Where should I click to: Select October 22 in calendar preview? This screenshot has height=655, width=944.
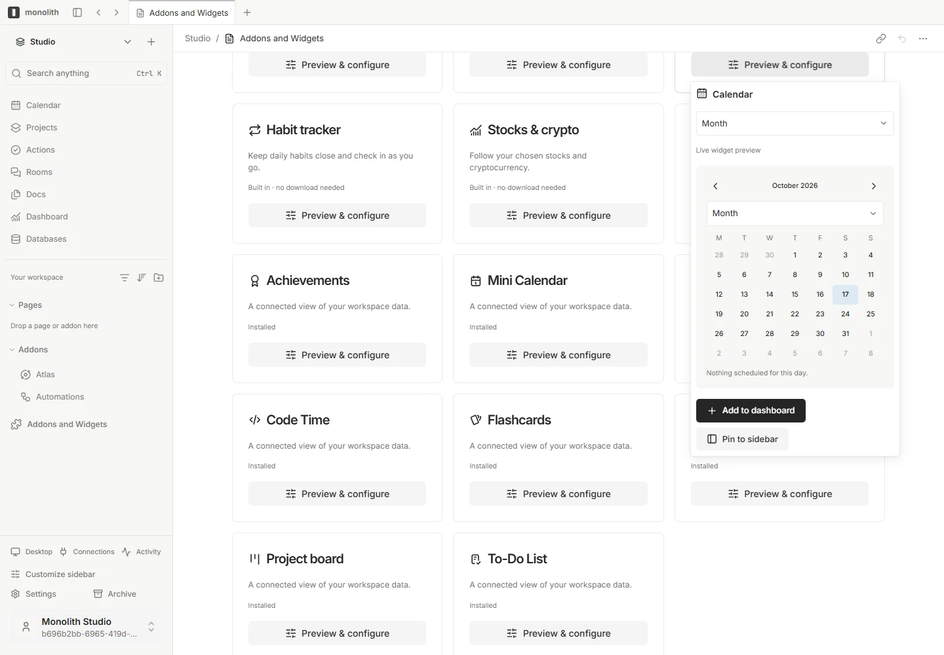pyautogui.click(x=795, y=314)
